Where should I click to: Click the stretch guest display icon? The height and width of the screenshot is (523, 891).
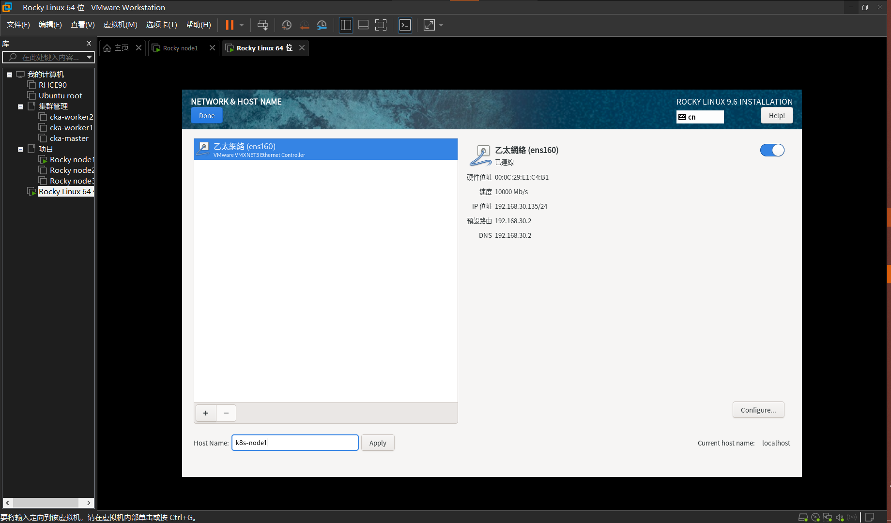tap(429, 25)
